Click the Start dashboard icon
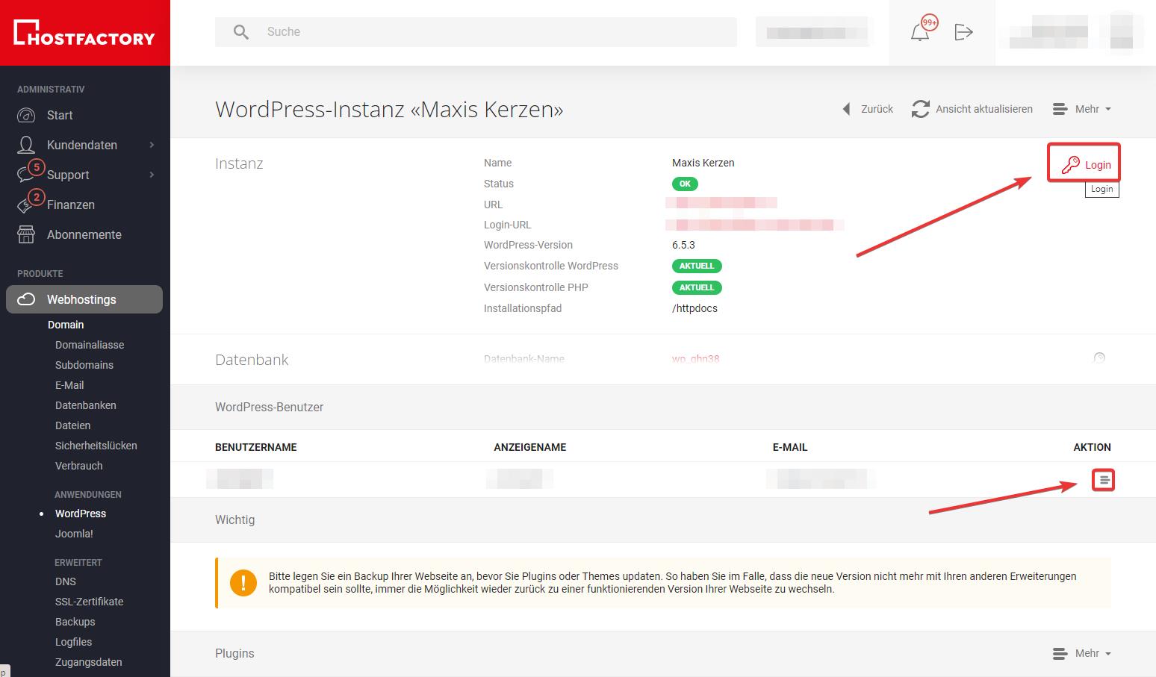 (x=26, y=115)
